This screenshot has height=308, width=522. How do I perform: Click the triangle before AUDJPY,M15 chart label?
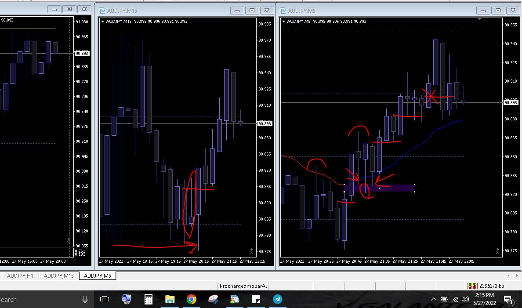point(102,22)
